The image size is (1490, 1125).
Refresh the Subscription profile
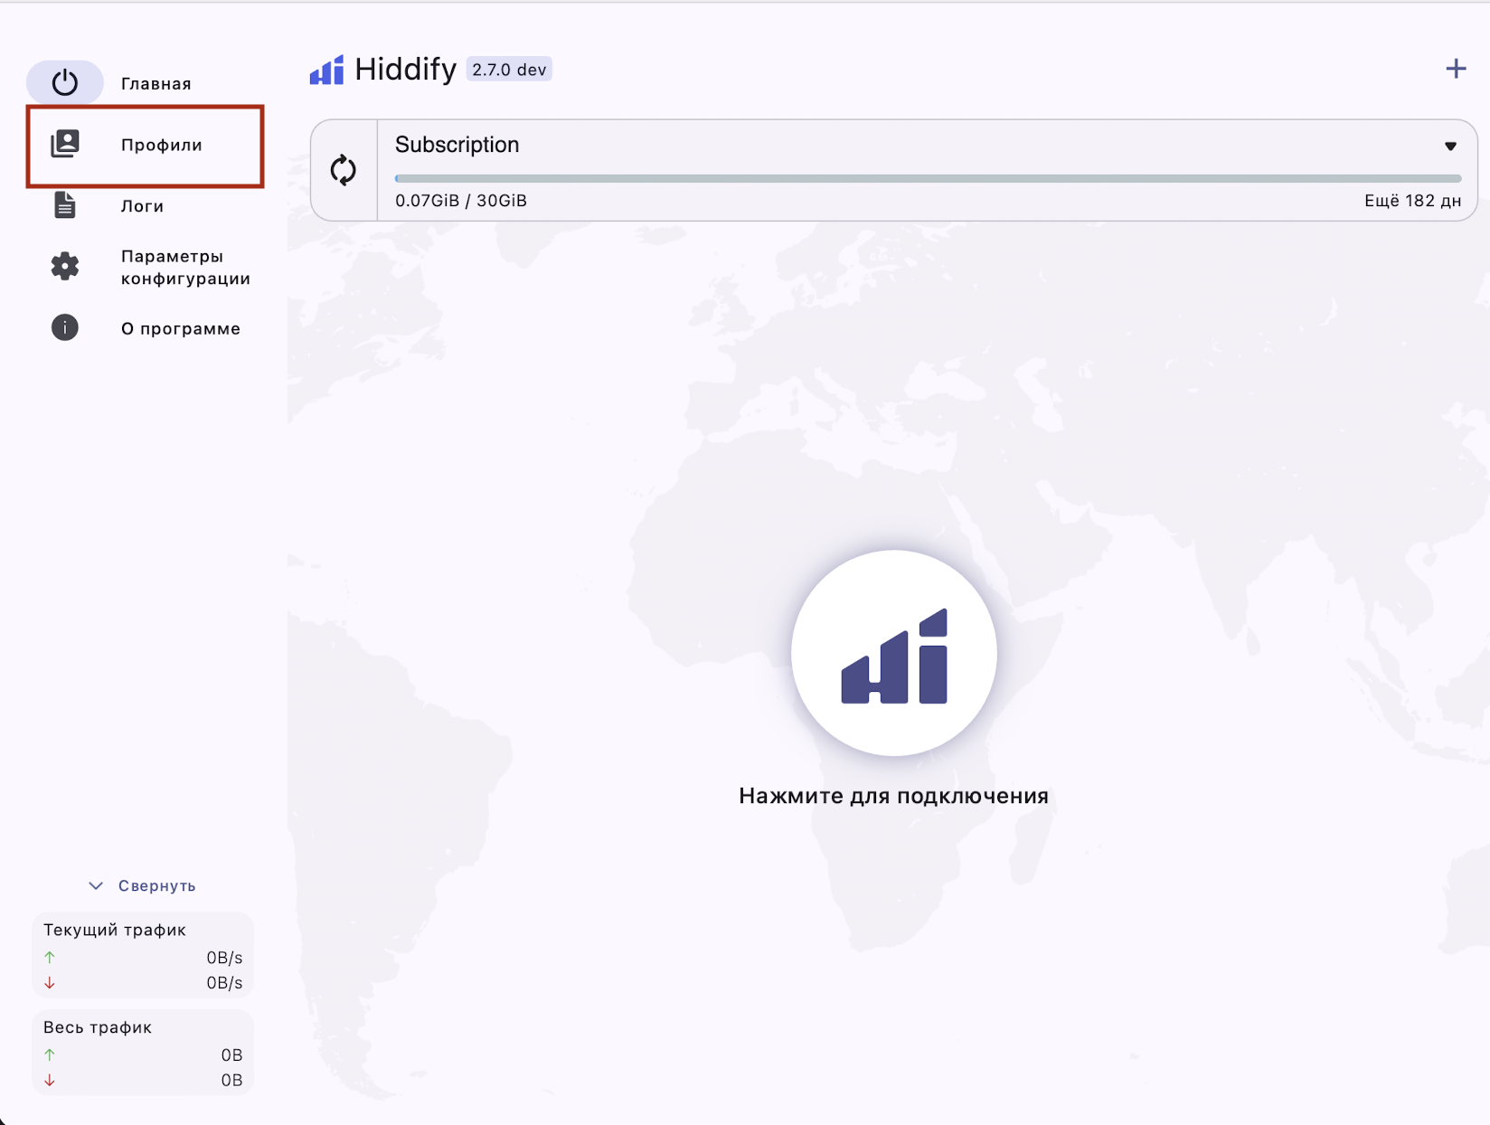[x=344, y=170]
